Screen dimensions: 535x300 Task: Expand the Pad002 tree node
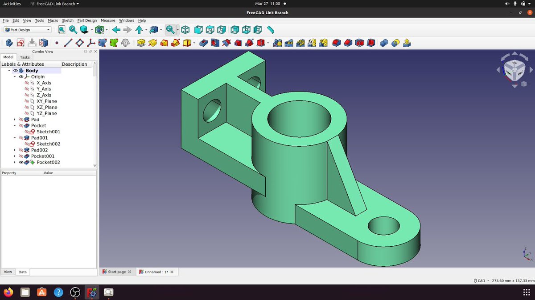[x=15, y=150]
